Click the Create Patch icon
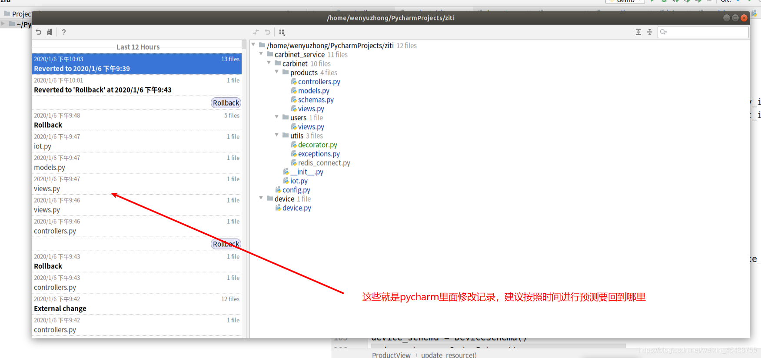 [50, 32]
